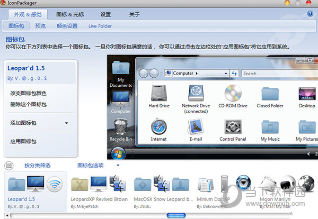Image resolution: width=318 pixels, height=219 pixels.
Task: Click the My Documents folder icon in preview
Action: click(x=121, y=68)
